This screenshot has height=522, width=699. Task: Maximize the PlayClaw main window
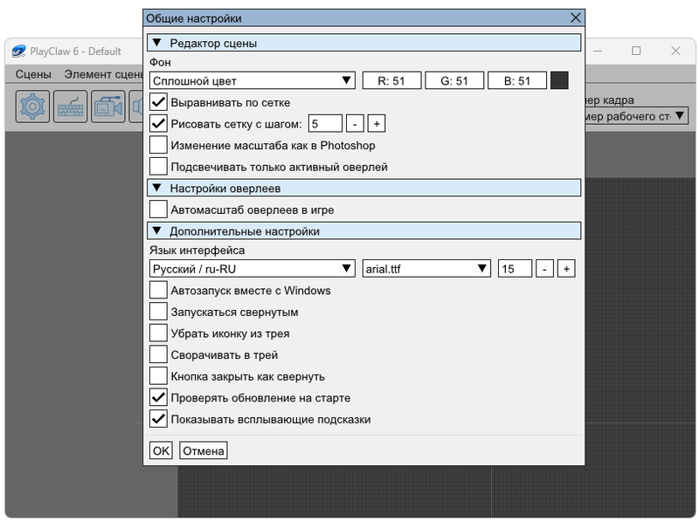pyautogui.click(x=636, y=51)
